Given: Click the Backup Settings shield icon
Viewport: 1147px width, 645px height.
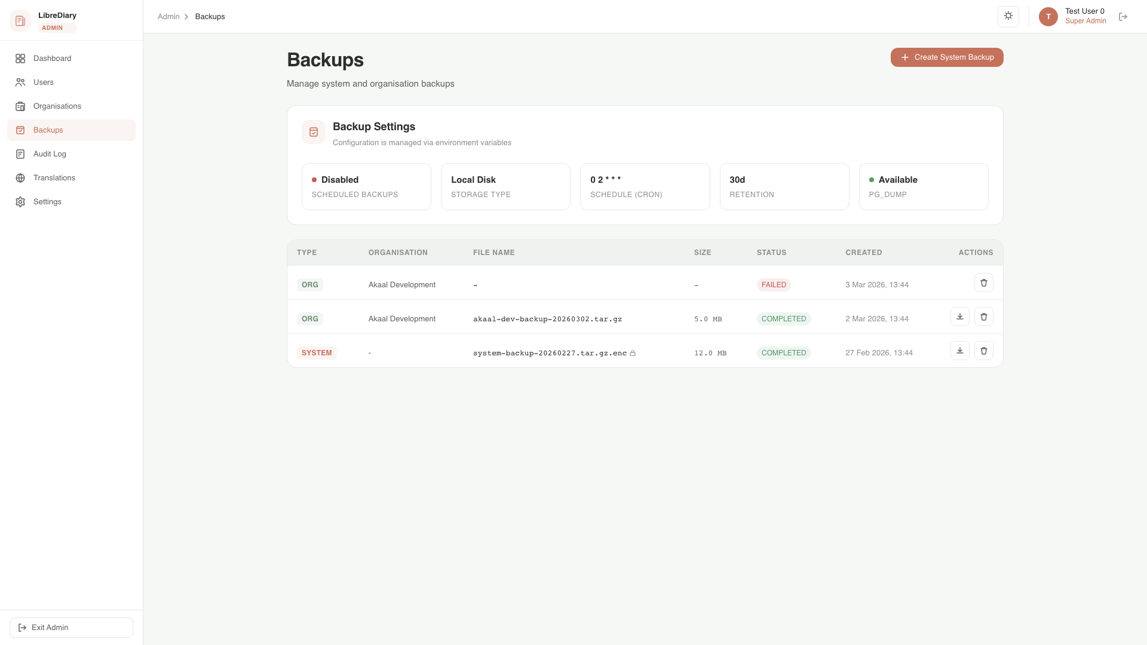Looking at the screenshot, I should click(x=313, y=132).
